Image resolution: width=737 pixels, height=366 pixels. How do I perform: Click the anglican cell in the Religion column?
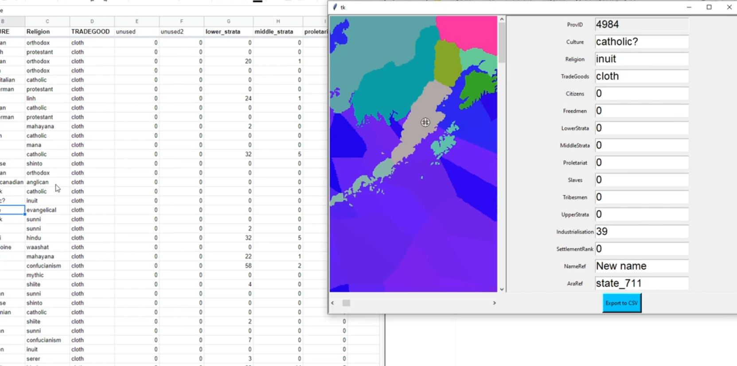(x=47, y=182)
